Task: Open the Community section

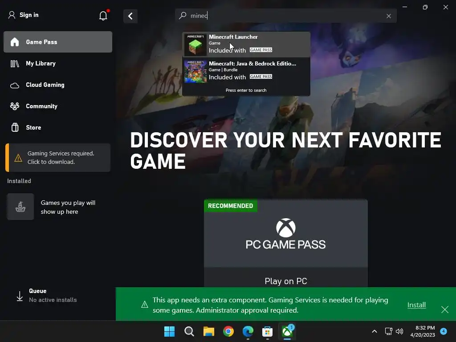Action: click(58, 106)
